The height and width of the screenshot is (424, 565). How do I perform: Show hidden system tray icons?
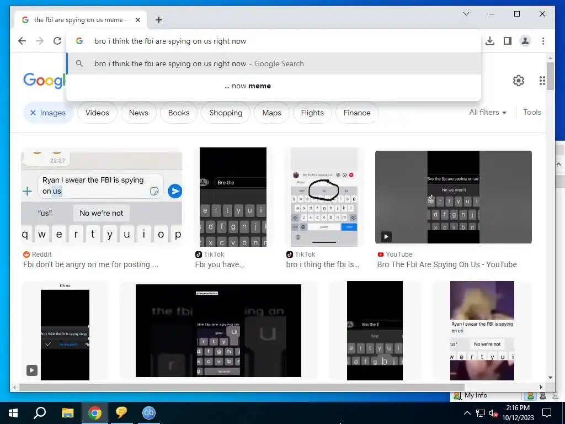[467, 413]
